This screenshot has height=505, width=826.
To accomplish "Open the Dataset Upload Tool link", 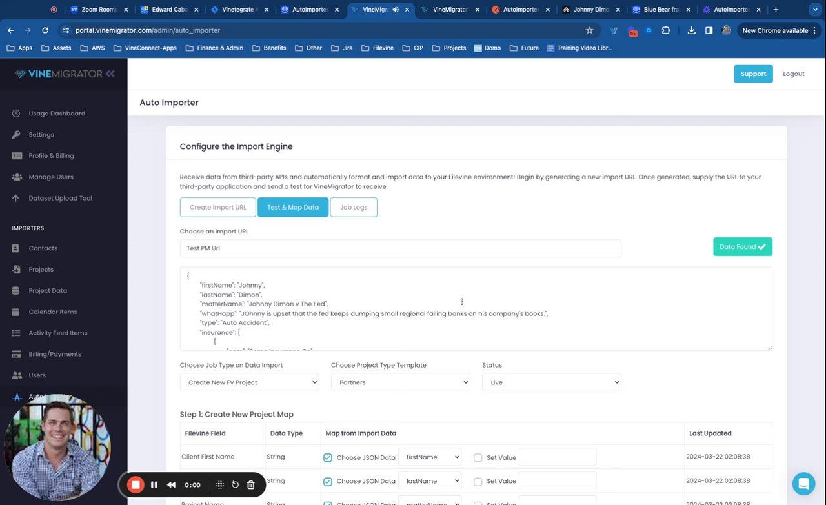I will click(61, 199).
